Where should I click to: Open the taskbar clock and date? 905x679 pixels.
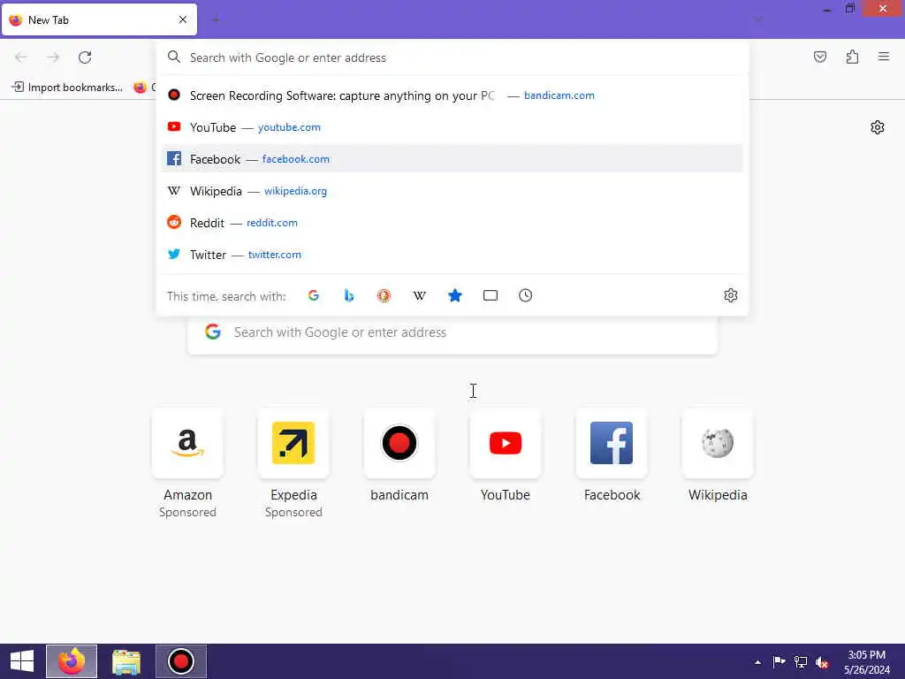pos(867,662)
